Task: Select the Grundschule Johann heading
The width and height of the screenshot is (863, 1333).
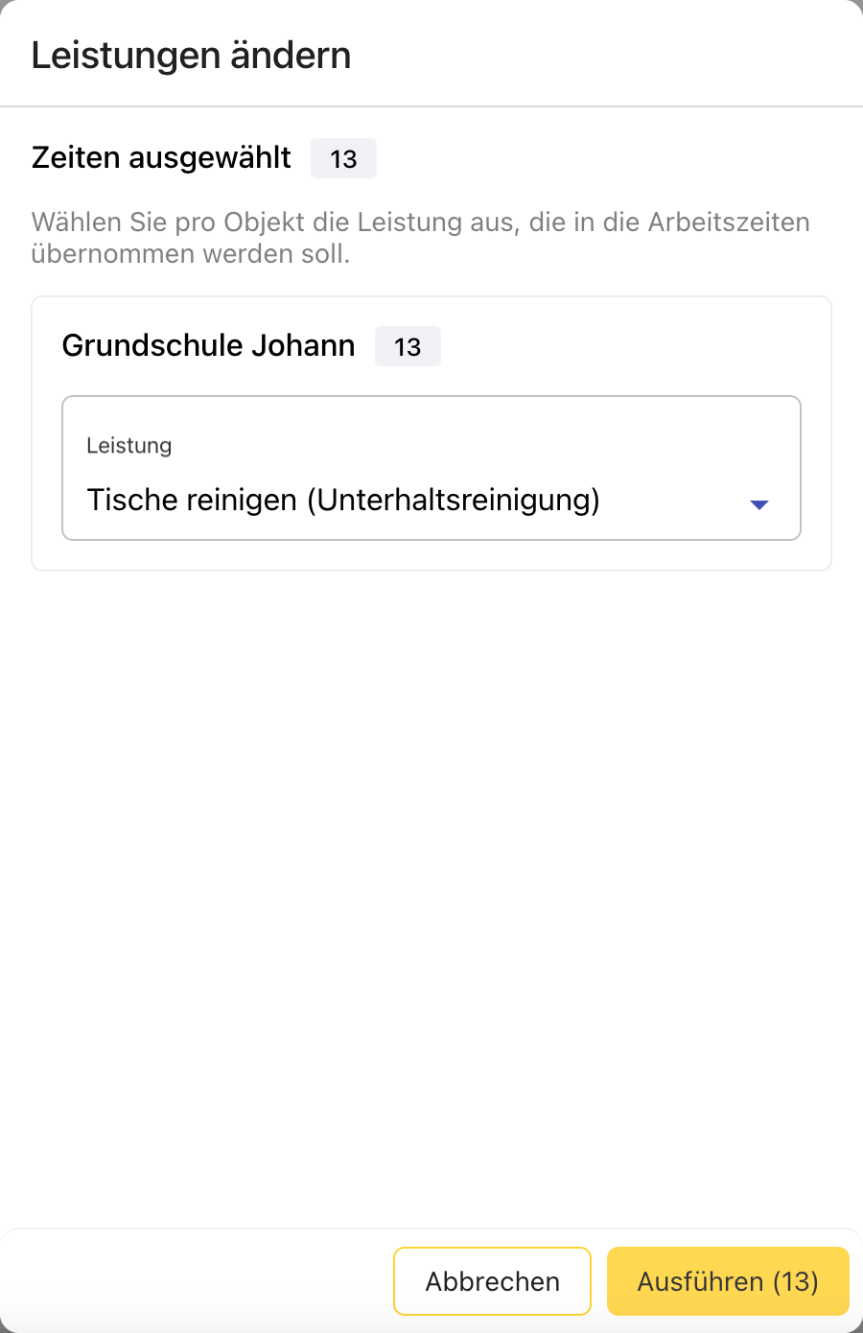Action: click(208, 345)
